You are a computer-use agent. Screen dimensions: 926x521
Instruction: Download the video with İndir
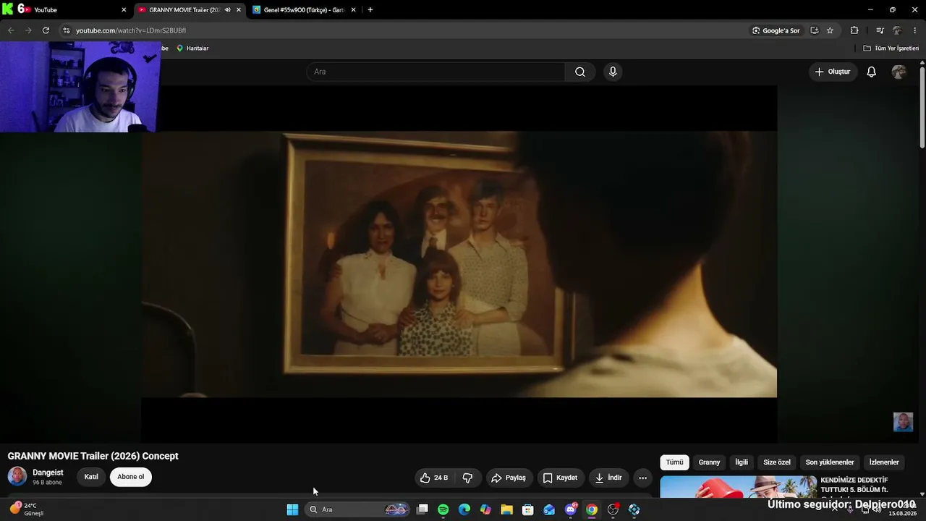[x=608, y=478]
